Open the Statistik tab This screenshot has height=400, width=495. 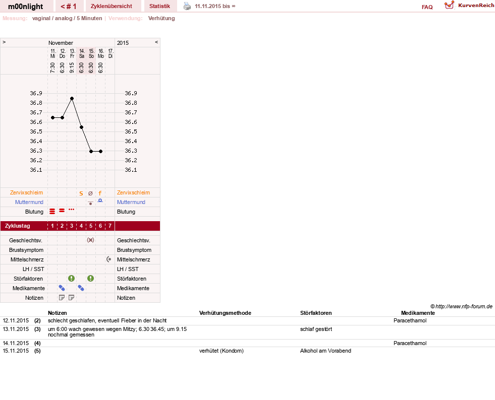click(159, 7)
